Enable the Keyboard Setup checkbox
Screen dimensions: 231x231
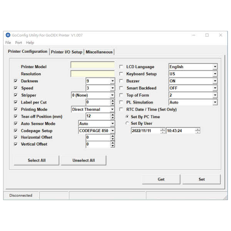point(121,74)
